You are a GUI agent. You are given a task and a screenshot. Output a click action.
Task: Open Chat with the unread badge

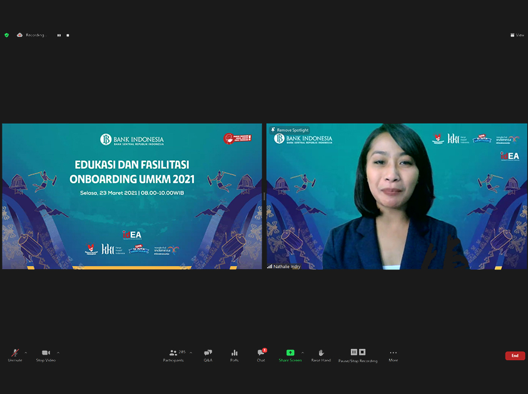click(261, 355)
